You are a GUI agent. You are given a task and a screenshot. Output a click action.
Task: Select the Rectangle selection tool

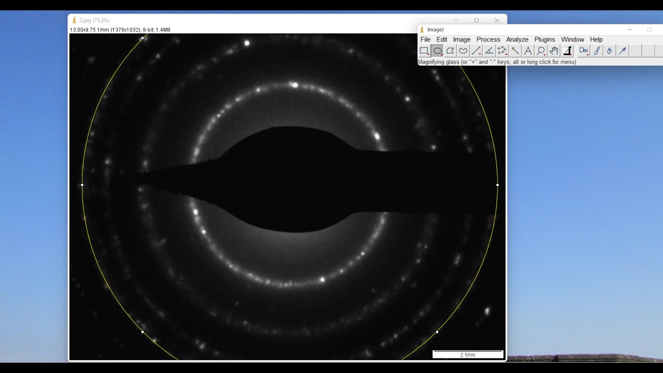pos(424,51)
